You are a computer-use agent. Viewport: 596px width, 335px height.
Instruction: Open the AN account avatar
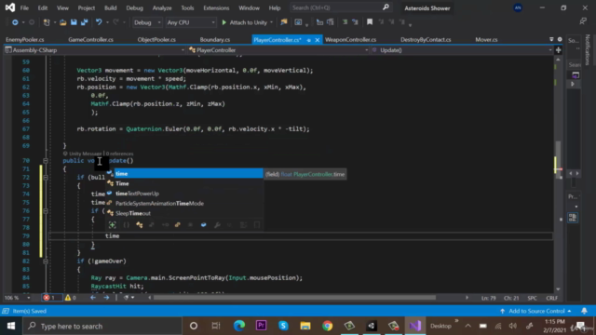click(x=518, y=7)
